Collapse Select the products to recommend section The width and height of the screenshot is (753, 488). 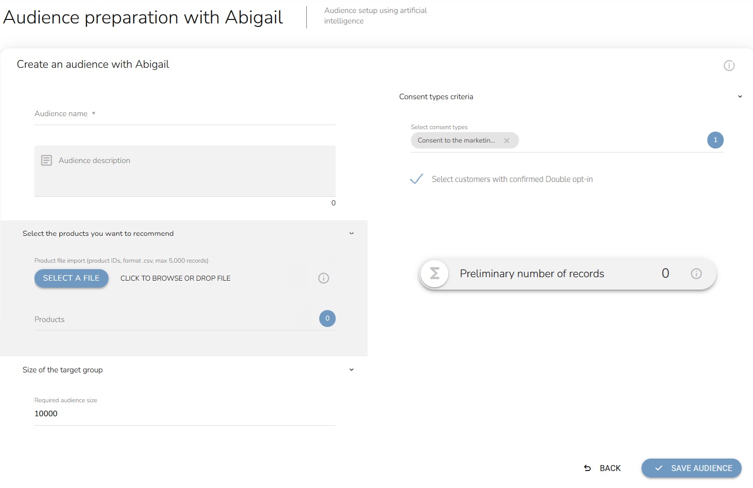pyautogui.click(x=351, y=233)
